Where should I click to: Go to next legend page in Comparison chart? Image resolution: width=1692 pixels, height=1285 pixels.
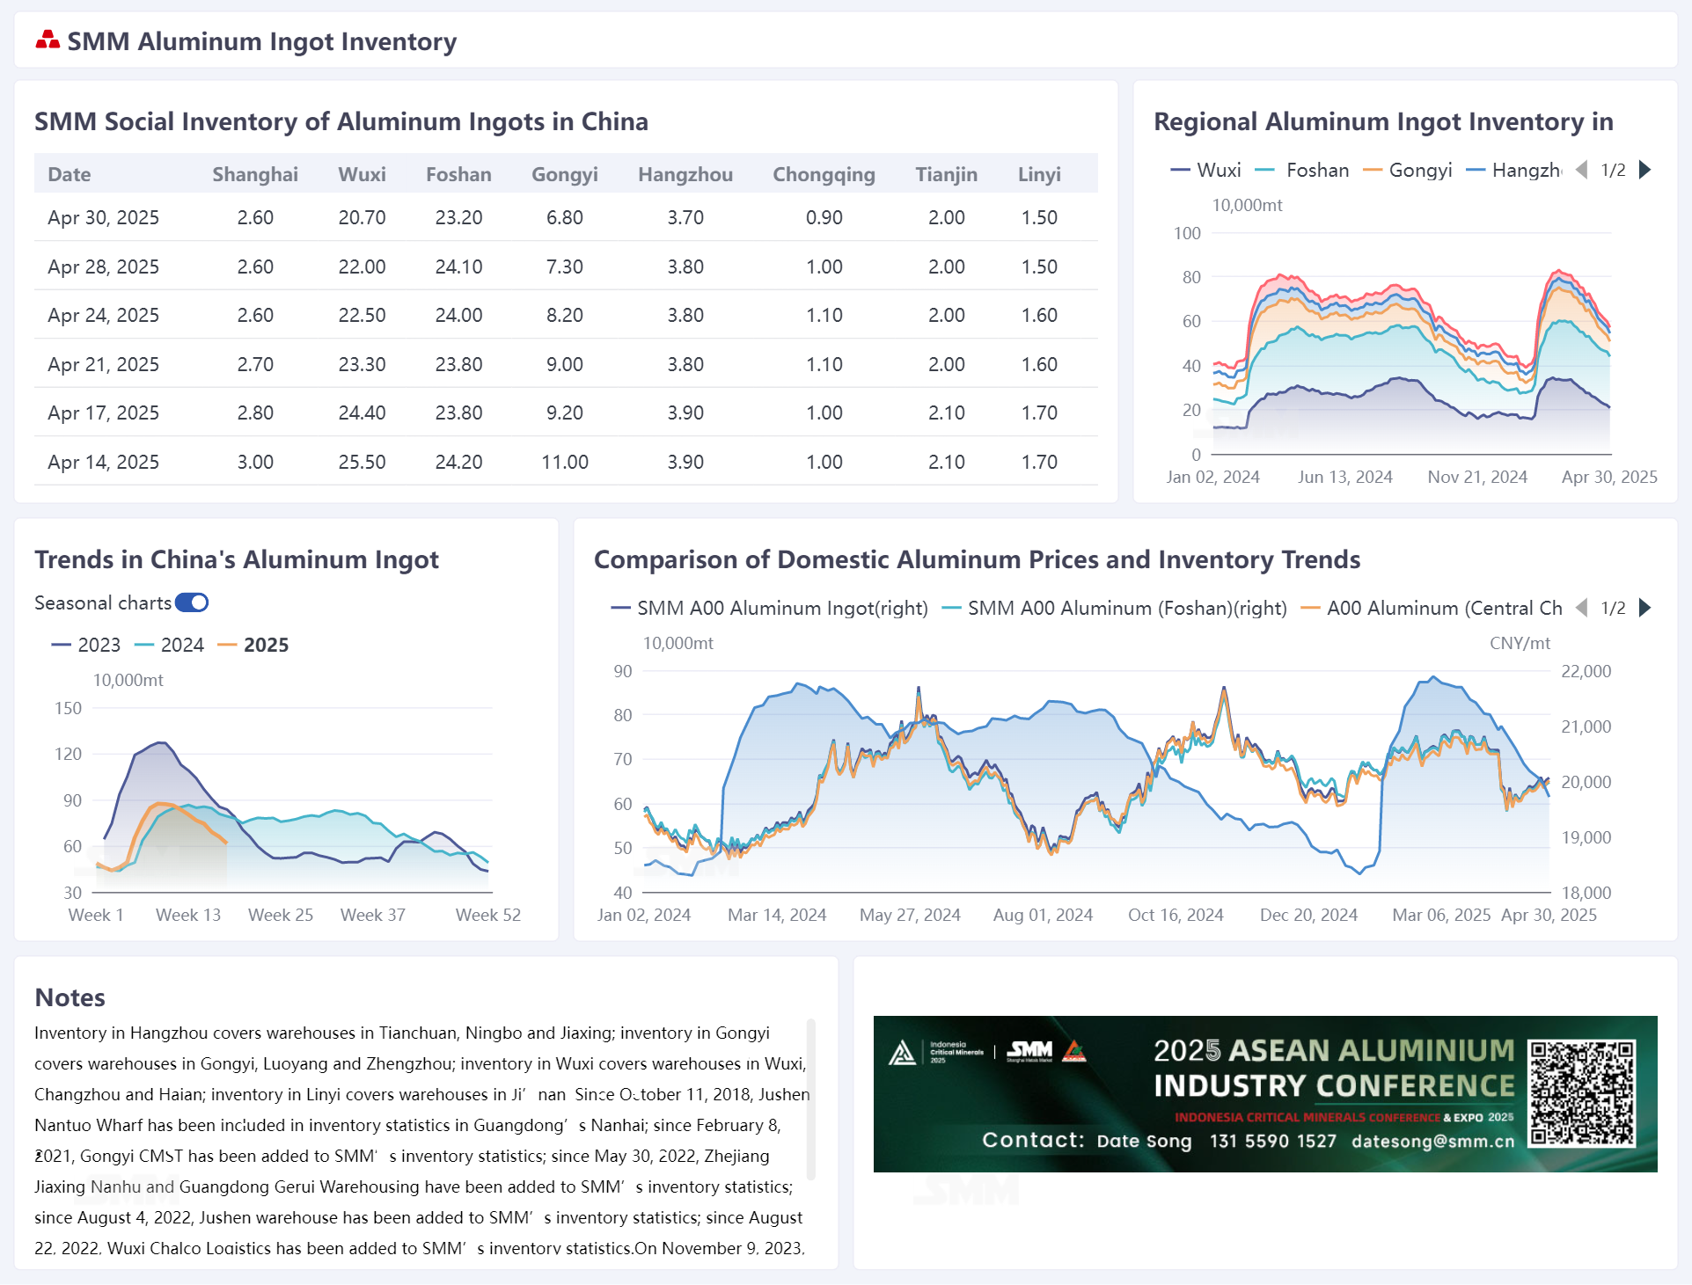coord(1645,608)
